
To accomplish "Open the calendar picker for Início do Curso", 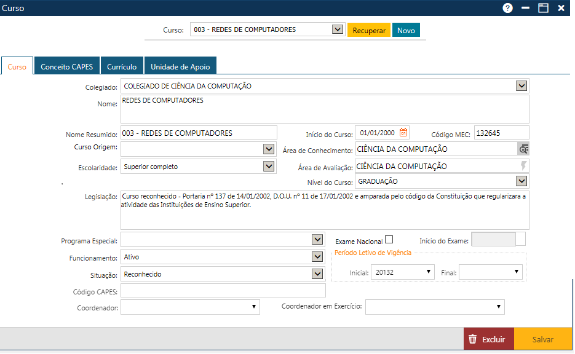I will (x=403, y=132).
